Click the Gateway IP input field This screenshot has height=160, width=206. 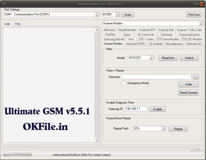(136, 109)
